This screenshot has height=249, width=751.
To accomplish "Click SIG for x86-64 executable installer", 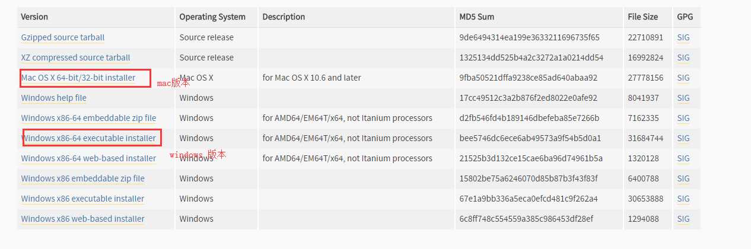I will pos(683,138).
